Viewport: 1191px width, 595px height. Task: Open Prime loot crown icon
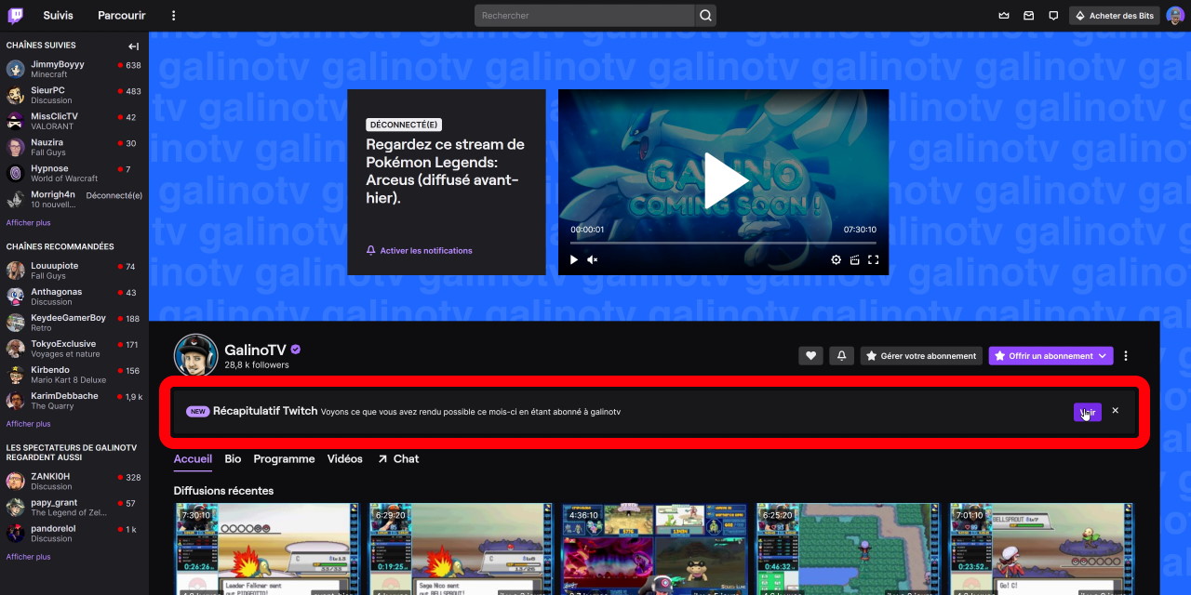1003,16
